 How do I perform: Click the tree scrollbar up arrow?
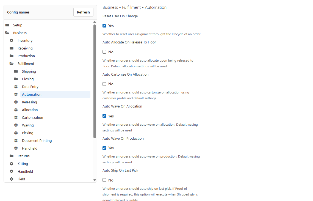(95, 22)
